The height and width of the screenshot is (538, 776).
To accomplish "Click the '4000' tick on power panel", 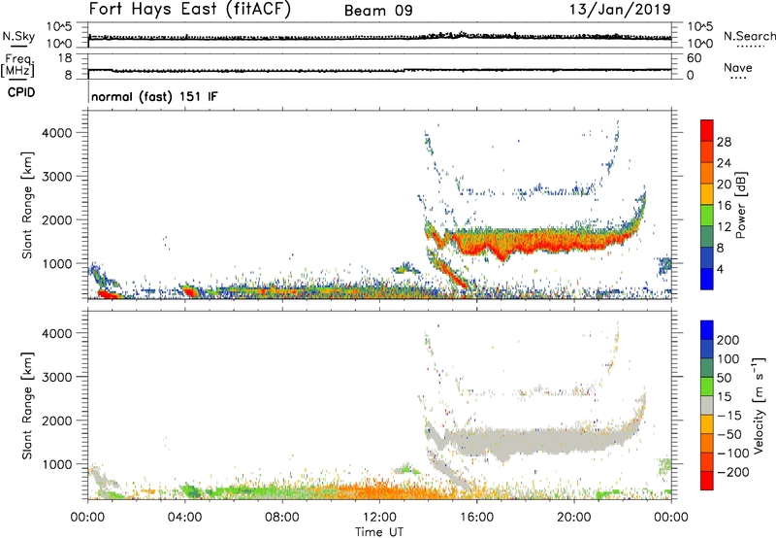I will click(x=57, y=133).
